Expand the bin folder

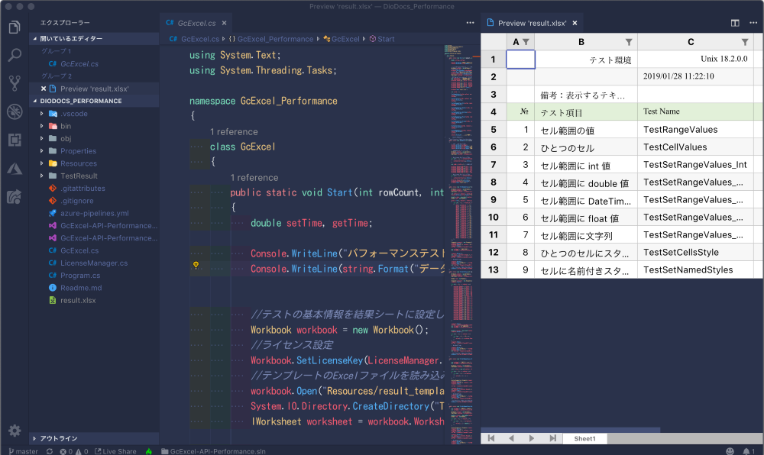click(x=42, y=126)
